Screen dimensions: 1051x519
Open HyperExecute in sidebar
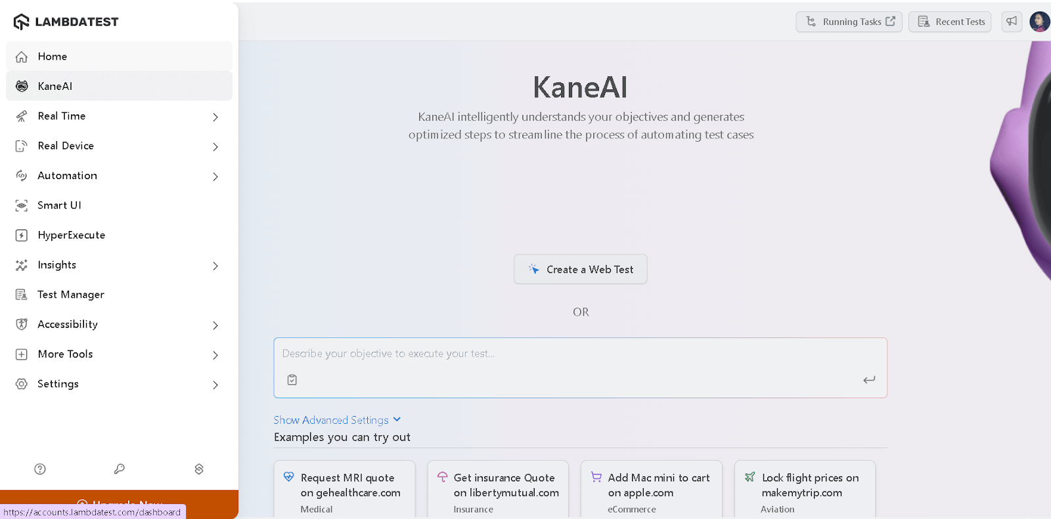pos(119,235)
